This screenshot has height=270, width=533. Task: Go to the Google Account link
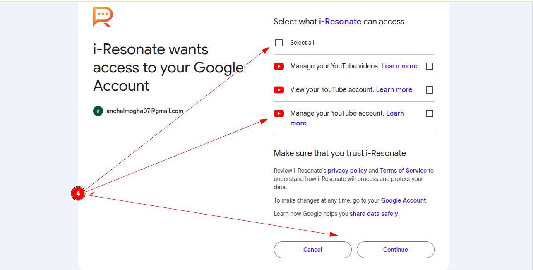403,200
